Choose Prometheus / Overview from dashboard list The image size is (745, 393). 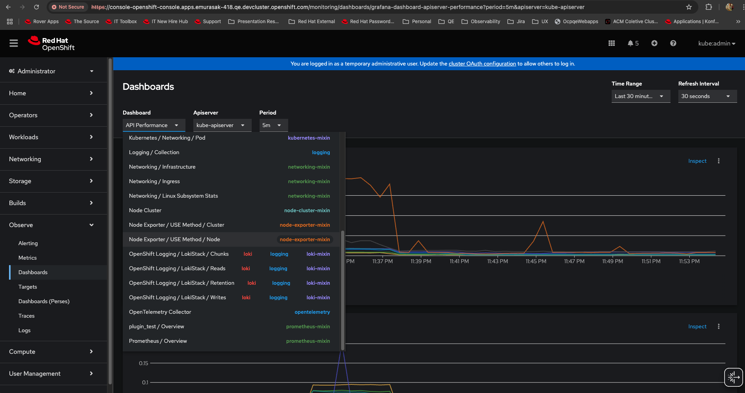[x=158, y=341]
